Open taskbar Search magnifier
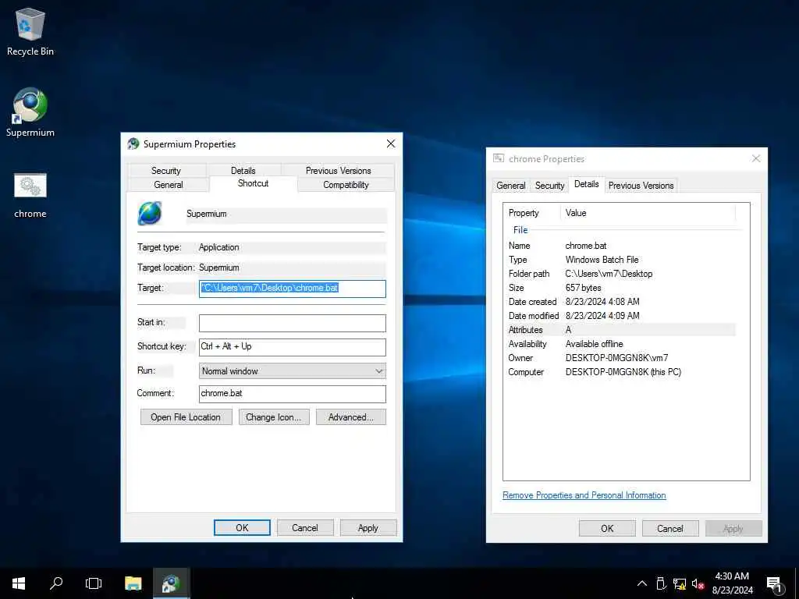Image resolution: width=799 pixels, height=599 pixels. tap(56, 583)
